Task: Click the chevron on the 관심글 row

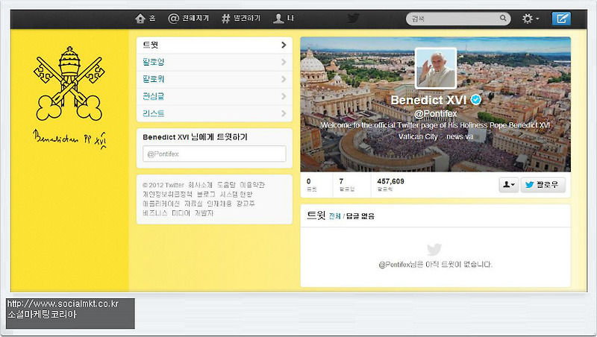Action: pos(284,96)
